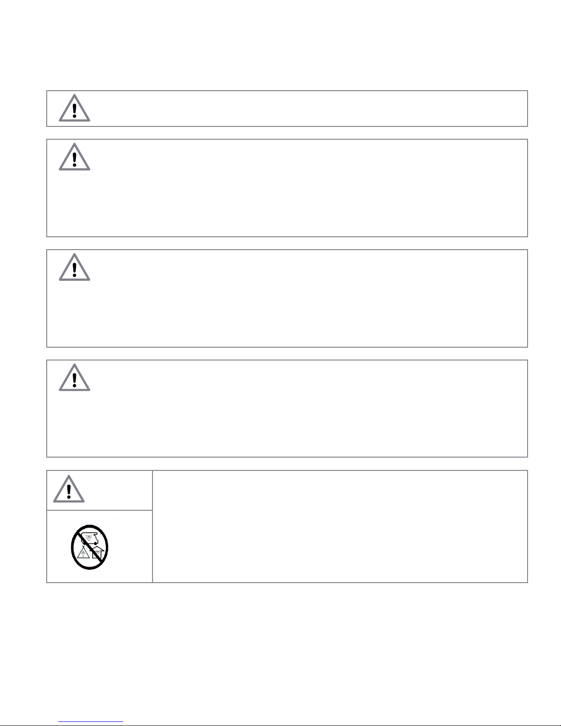Image resolution: width=561 pixels, height=726 pixels.
Task: Click the short horizontal line at the page bottom
Action: point(91,722)
